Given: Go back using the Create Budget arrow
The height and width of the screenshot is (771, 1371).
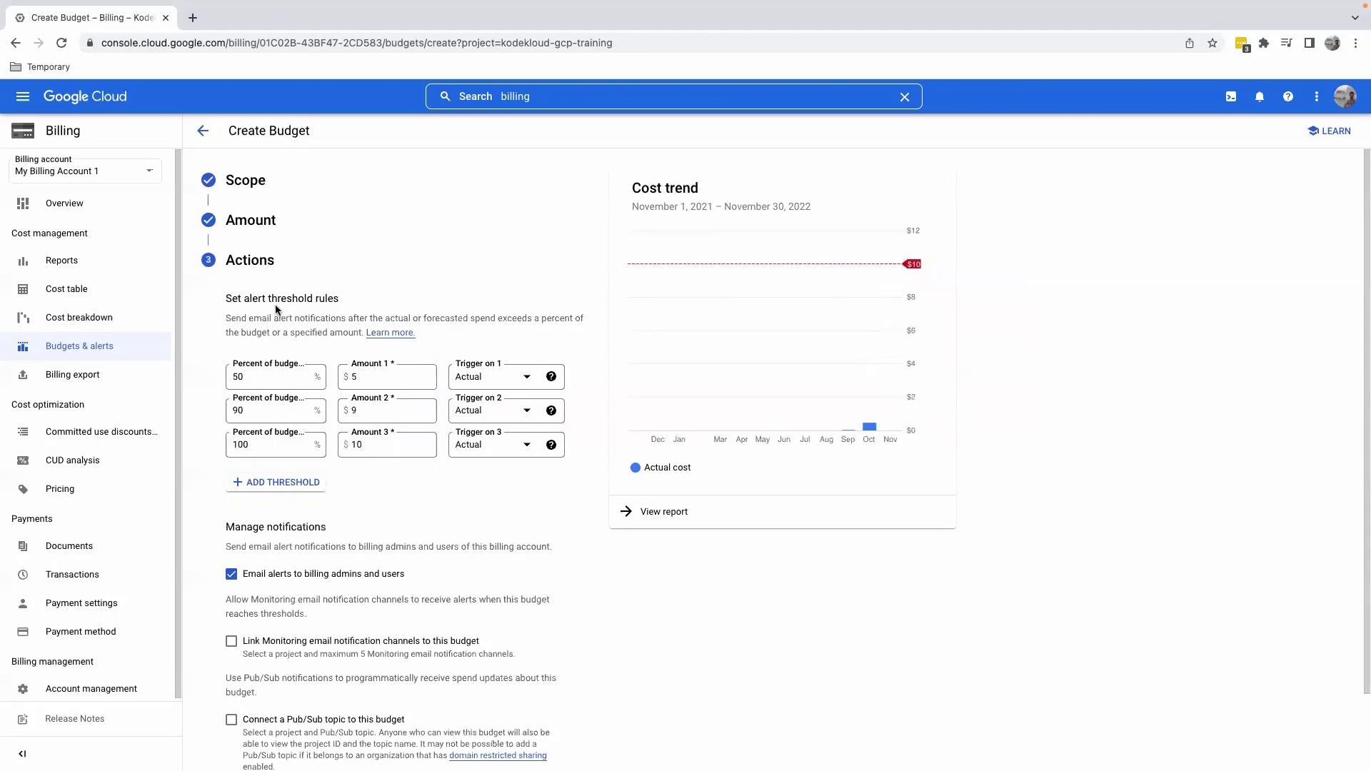Looking at the screenshot, I should coord(203,131).
